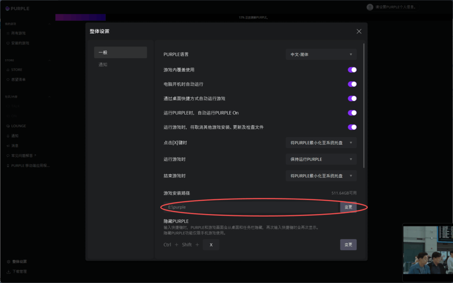Click the E:\purple install path field
Image resolution: width=453 pixels, height=283 pixels.
pyautogui.click(x=251, y=207)
